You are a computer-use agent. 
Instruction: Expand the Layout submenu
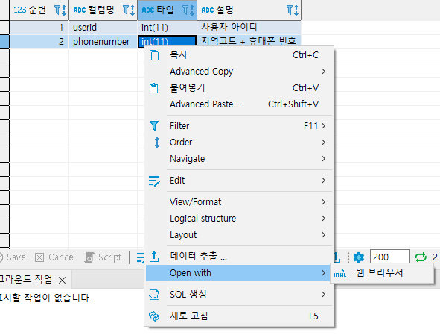[239, 235]
